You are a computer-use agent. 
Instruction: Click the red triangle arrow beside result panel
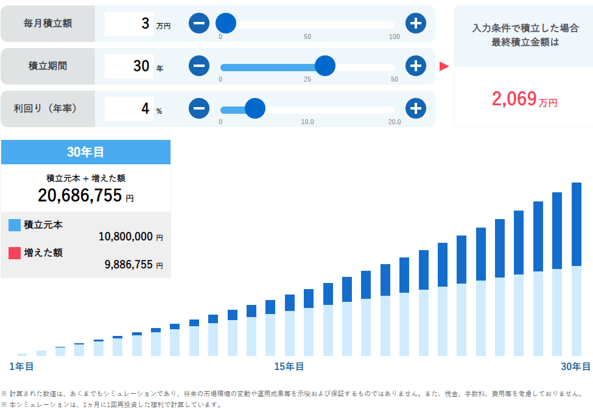click(x=444, y=66)
